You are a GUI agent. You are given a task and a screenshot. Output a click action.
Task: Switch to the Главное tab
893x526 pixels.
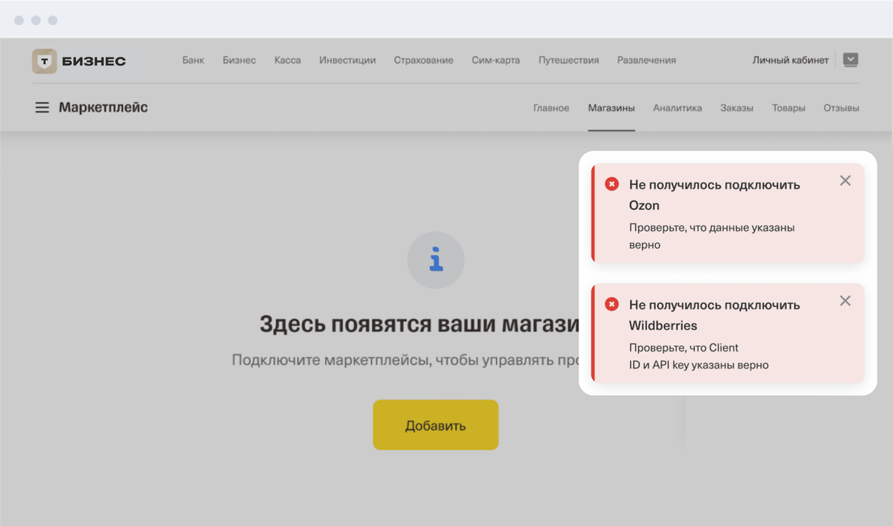[x=551, y=107]
